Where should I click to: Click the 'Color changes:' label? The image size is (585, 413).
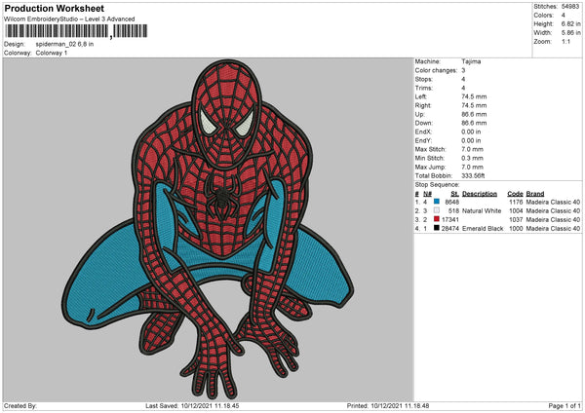(x=436, y=70)
